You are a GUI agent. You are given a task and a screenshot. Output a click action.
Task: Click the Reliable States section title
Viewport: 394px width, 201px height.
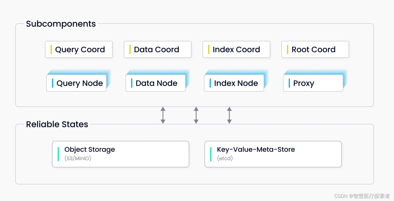pos(57,124)
